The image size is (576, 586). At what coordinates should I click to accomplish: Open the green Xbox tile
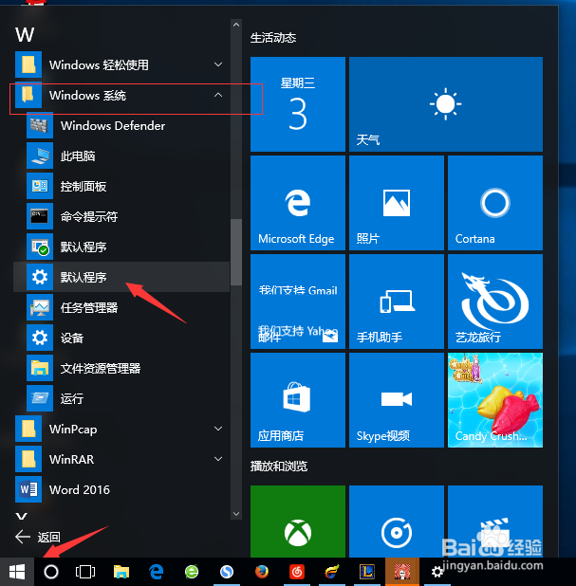point(298,522)
